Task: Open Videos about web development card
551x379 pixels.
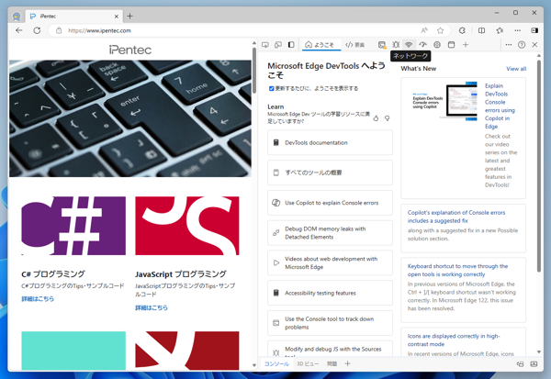Action: (x=330, y=262)
